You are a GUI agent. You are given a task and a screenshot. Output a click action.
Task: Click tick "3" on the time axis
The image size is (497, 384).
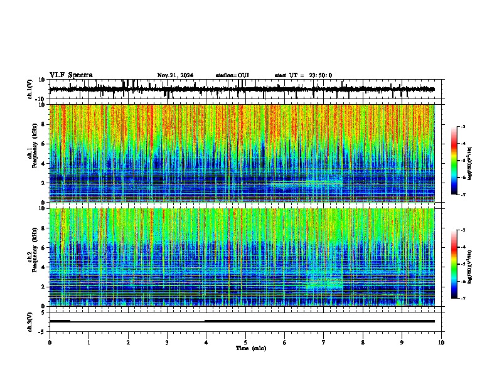click(167, 343)
